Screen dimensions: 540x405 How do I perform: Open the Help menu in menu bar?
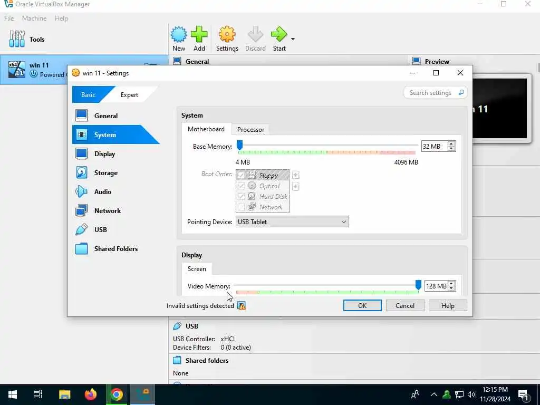click(x=61, y=18)
